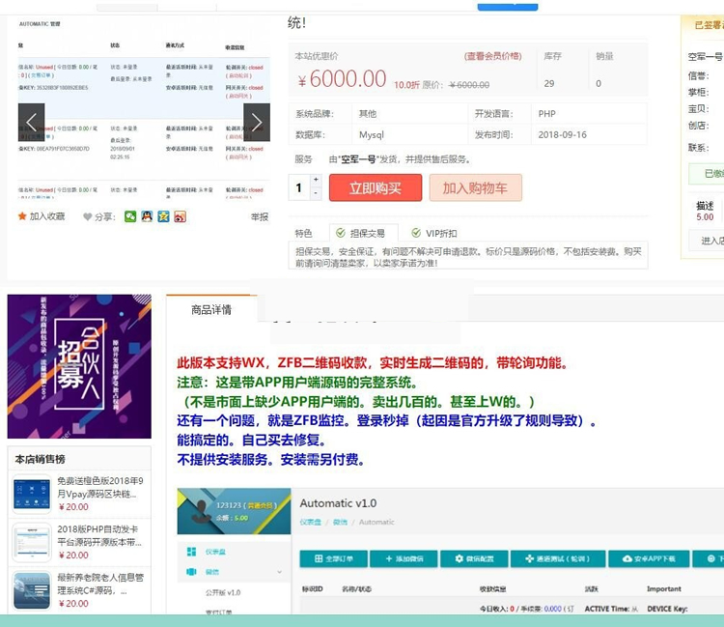
Task: Open the 查看会员价格 link
Action: pyautogui.click(x=492, y=56)
